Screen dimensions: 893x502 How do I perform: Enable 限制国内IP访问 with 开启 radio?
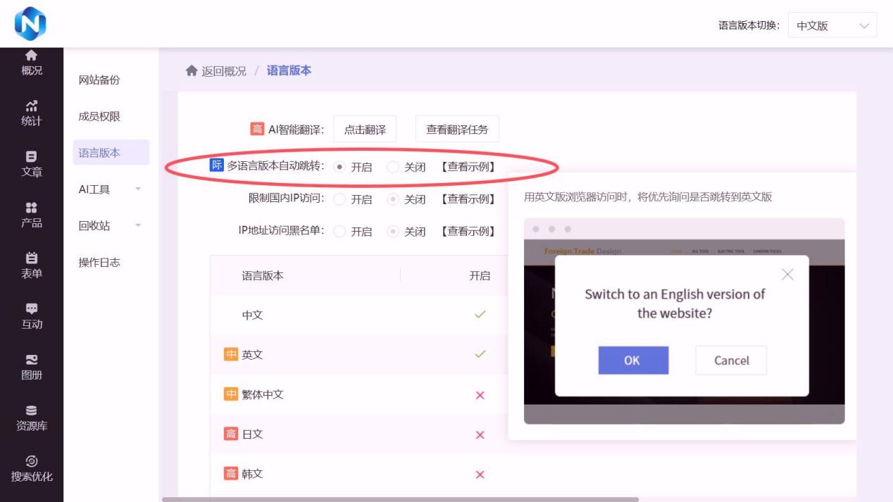click(340, 199)
